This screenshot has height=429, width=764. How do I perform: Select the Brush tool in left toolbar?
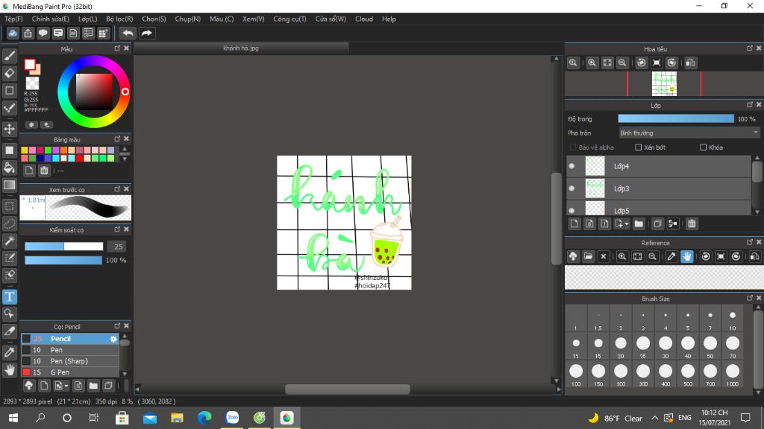9,56
